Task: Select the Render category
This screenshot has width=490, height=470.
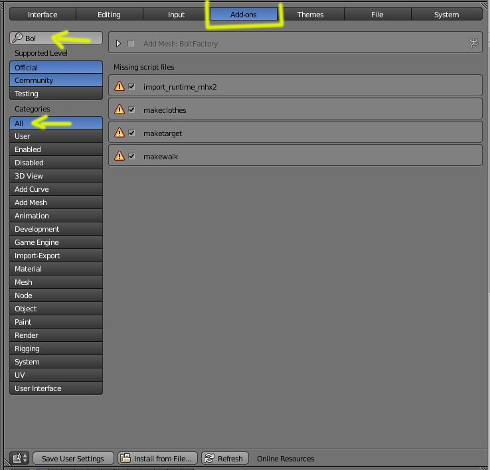Action: [x=56, y=335]
